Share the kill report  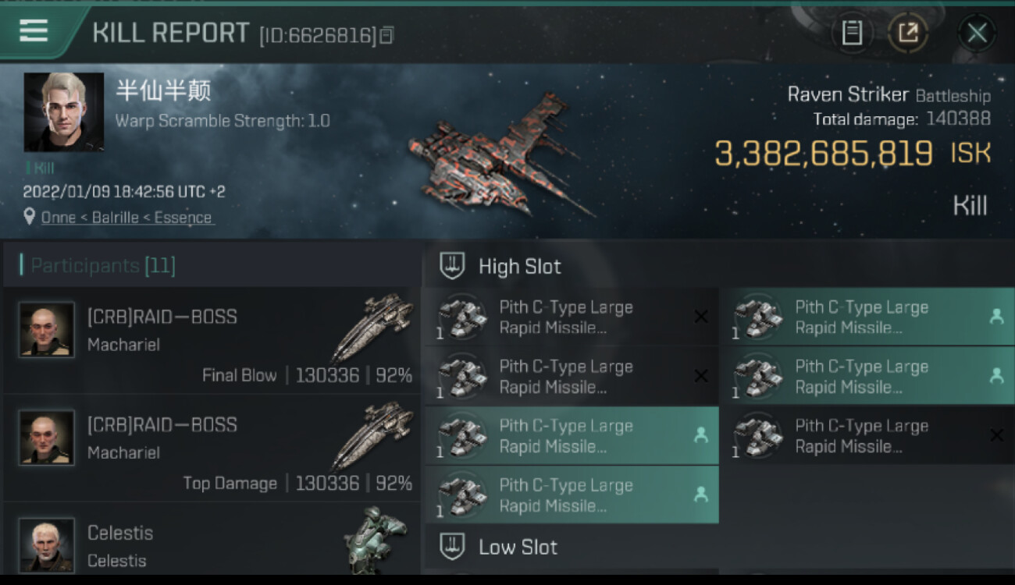908,33
